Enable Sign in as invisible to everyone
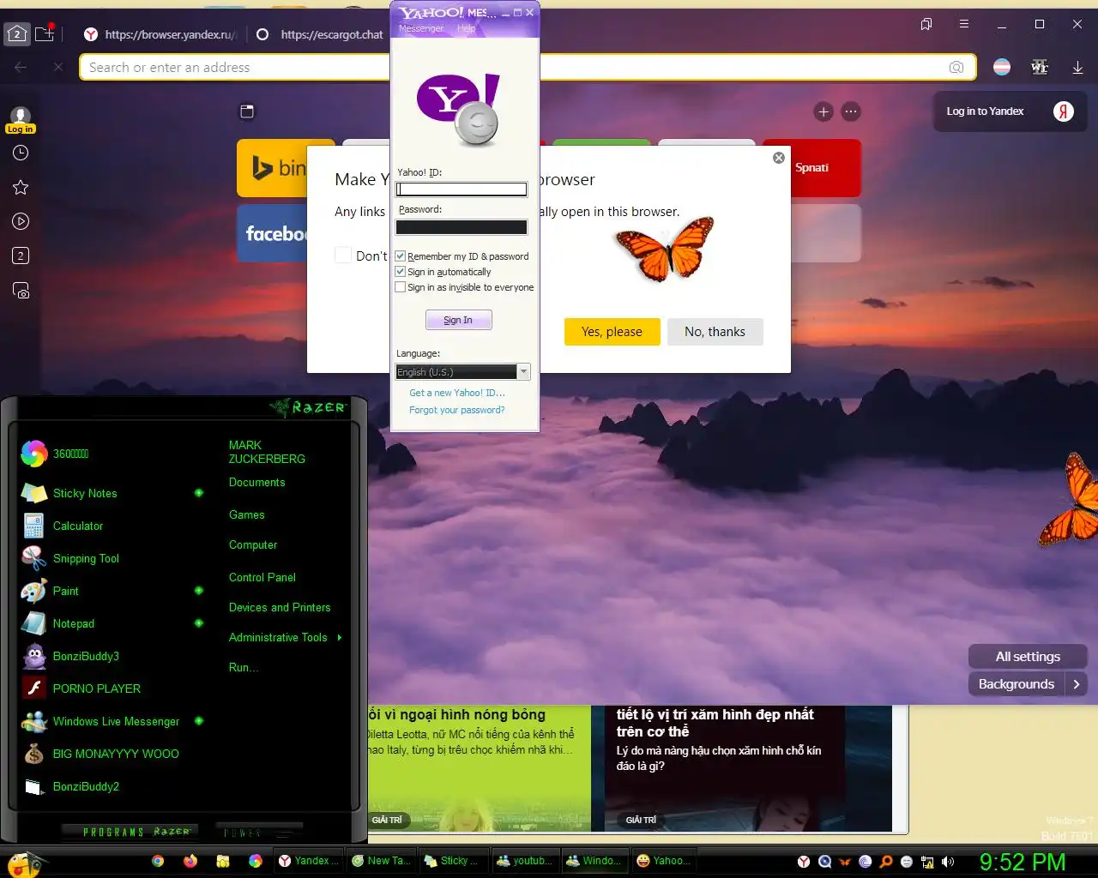1098x878 pixels. pos(400,287)
